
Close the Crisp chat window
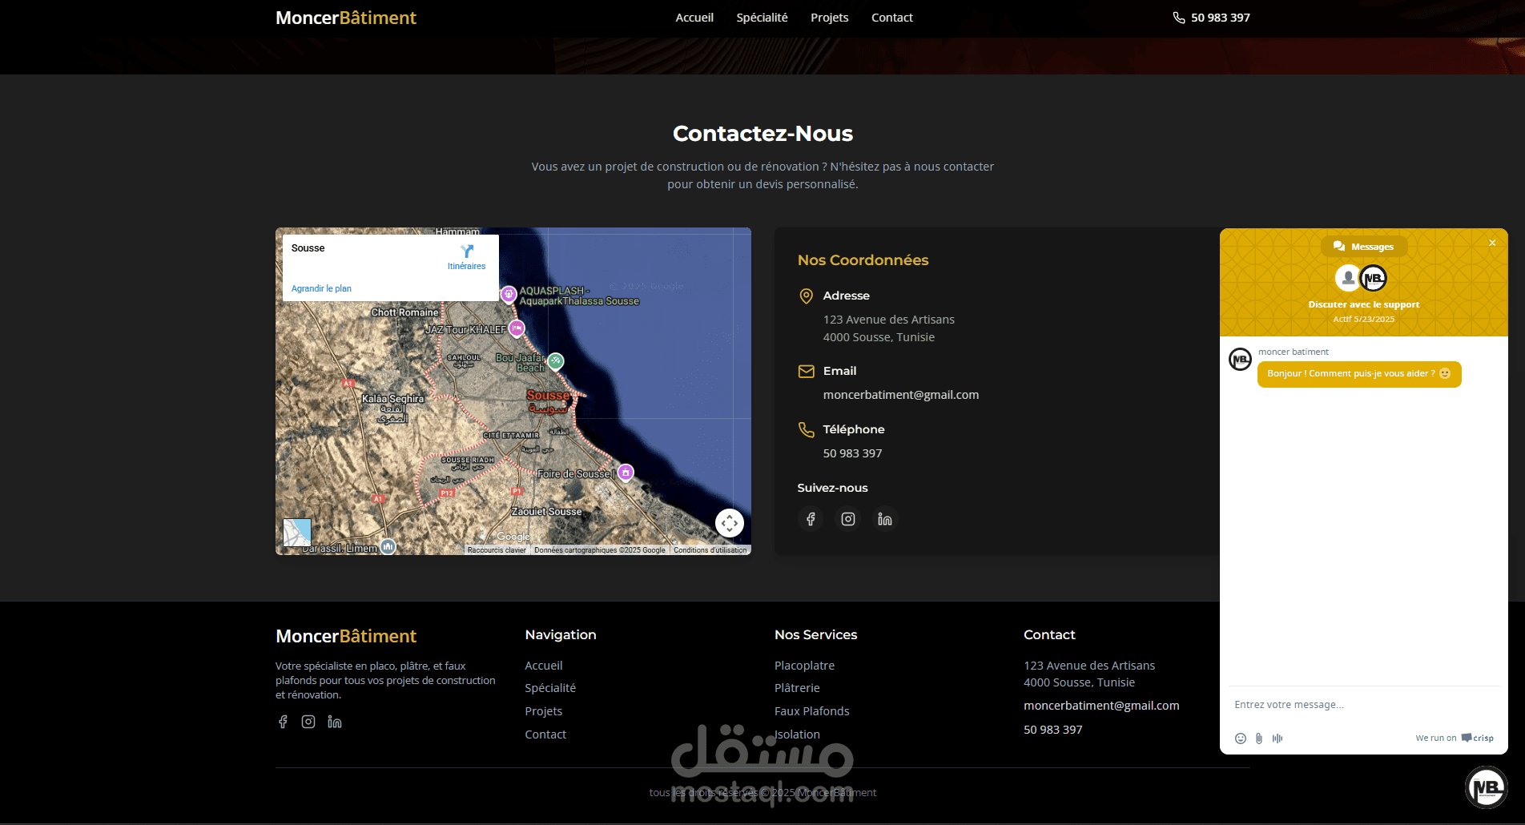(x=1492, y=243)
